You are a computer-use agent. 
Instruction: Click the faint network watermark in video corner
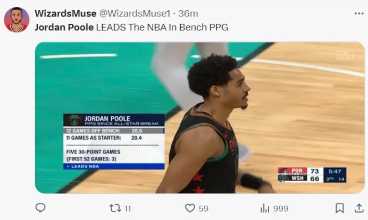click(345, 55)
